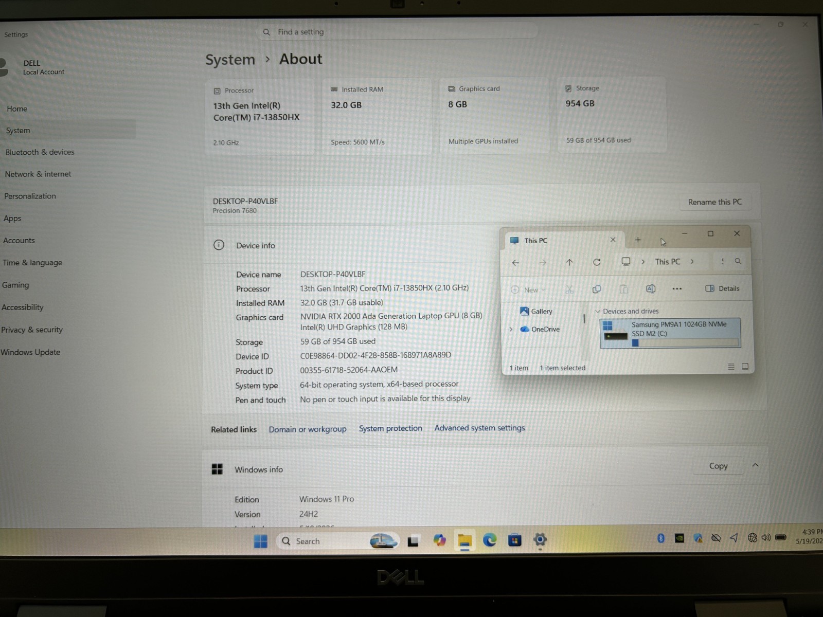
Task: Open File Explorer from the taskbar
Action: pyautogui.click(x=464, y=540)
